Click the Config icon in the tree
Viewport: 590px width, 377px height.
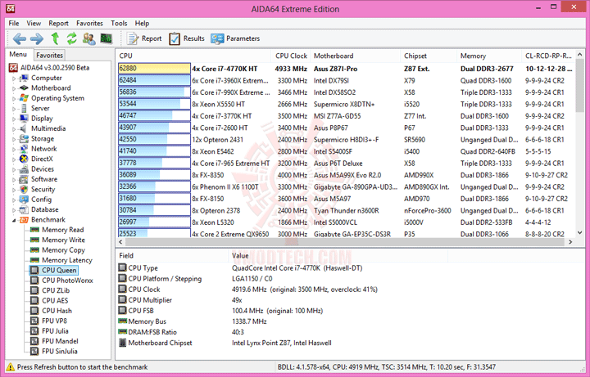[24, 200]
